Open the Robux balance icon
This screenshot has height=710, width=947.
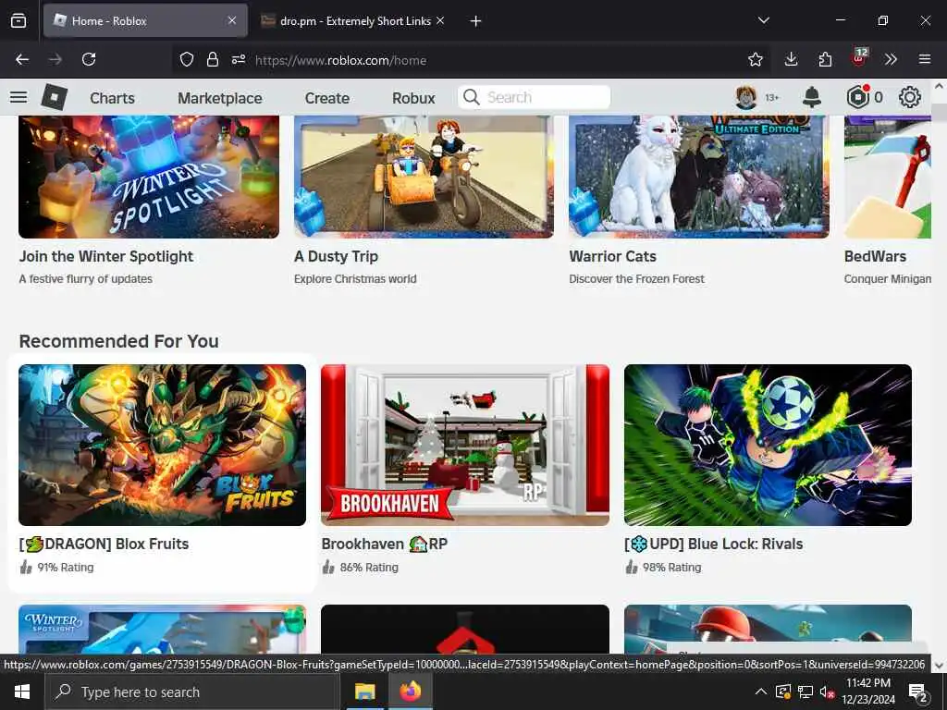coord(857,97)
